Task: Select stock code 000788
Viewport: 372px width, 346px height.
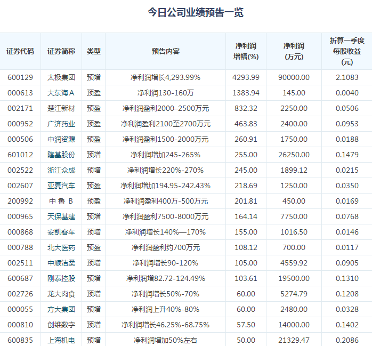Action: 20,247
